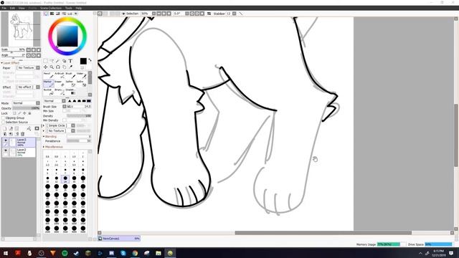Select the SelErs tool
The image size is (459, 258).
(x=81, y=83)
